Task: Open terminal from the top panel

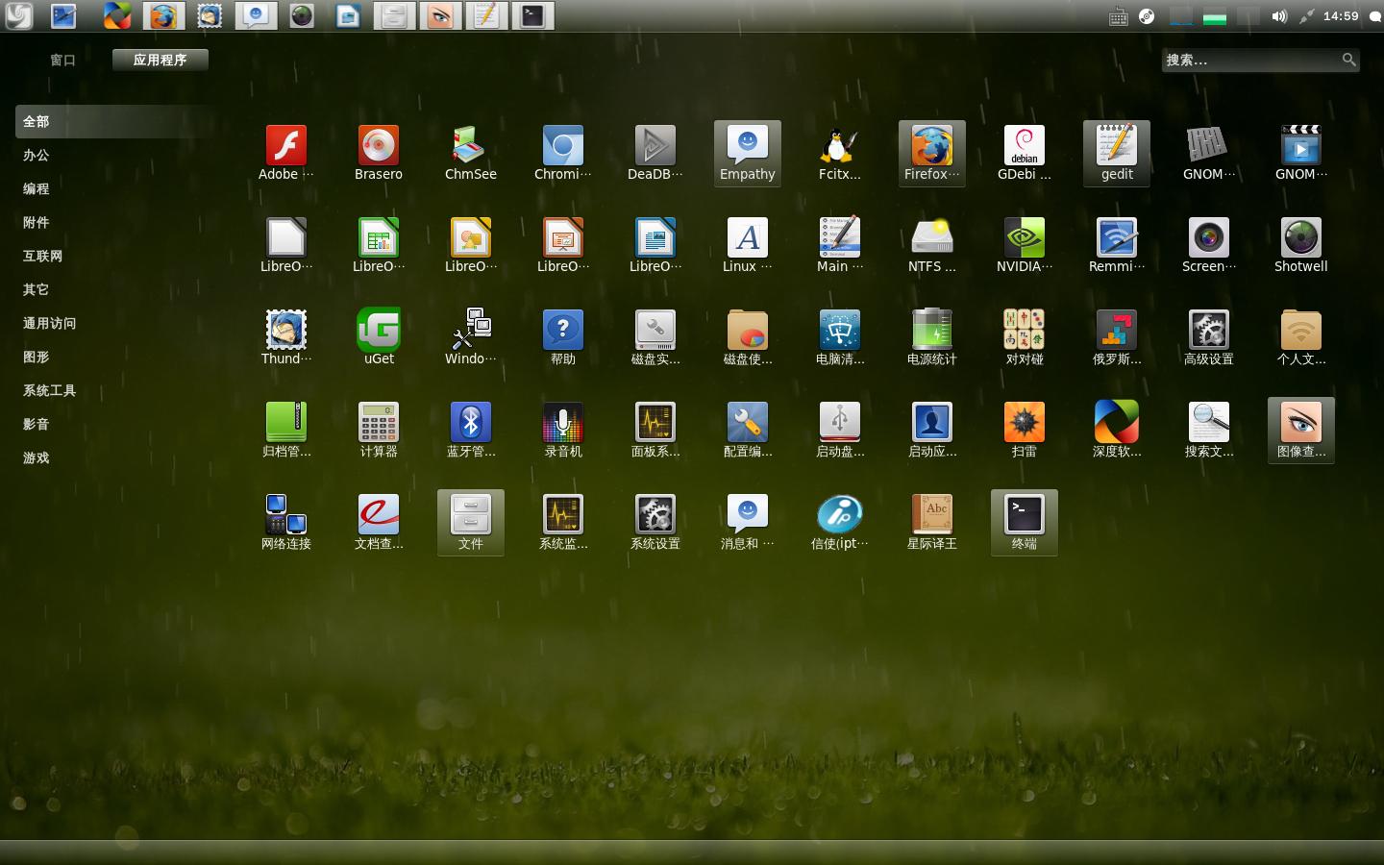Action: 532,15
